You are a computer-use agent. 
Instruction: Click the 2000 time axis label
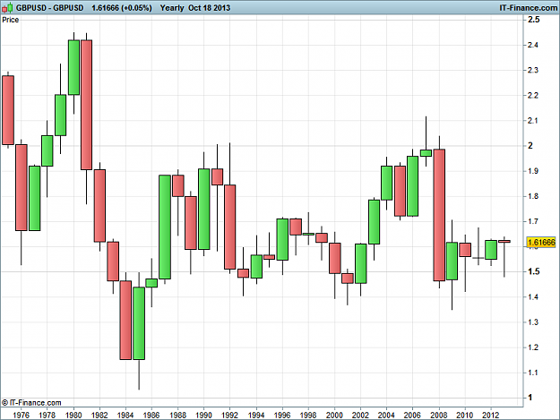(334, 415)
